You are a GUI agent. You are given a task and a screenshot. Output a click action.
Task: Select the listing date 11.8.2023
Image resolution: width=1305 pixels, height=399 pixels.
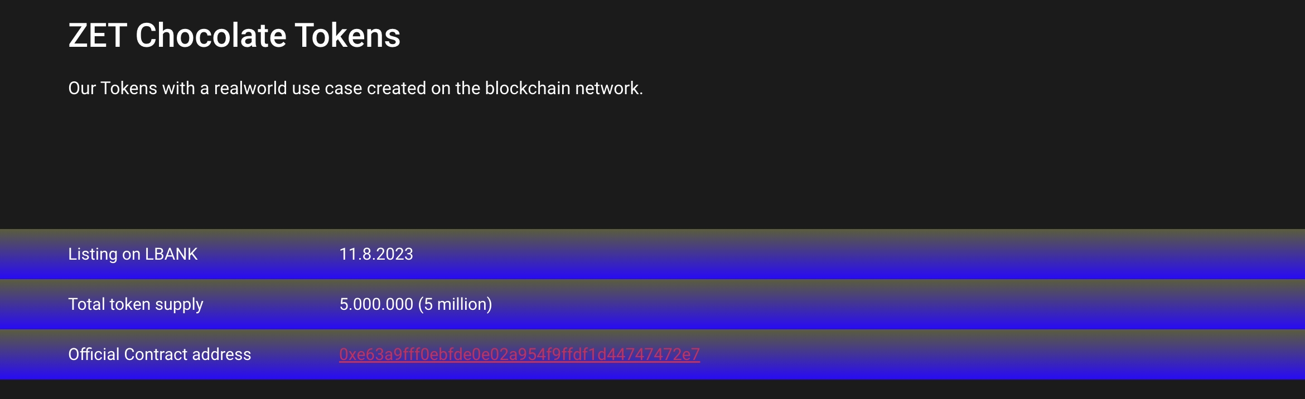tap(376, 254)
